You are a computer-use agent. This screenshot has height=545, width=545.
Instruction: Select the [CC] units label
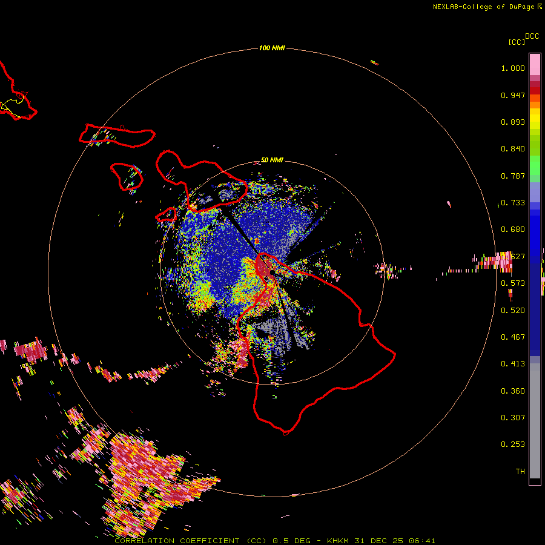coord(517,42)
